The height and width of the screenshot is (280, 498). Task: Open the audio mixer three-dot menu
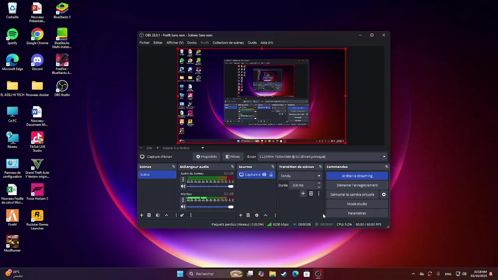tap(191, 215)
